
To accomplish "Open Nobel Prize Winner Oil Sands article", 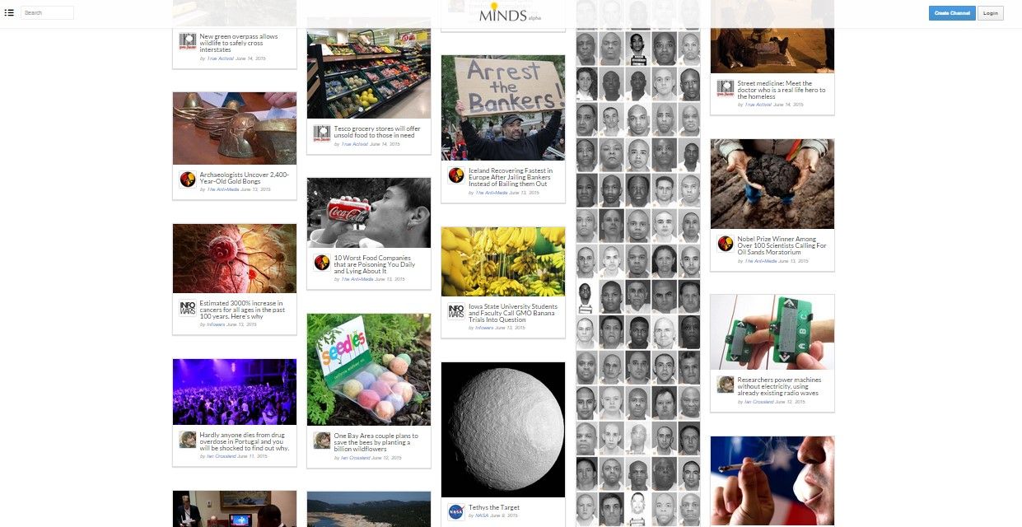I will tap(782, 245).
